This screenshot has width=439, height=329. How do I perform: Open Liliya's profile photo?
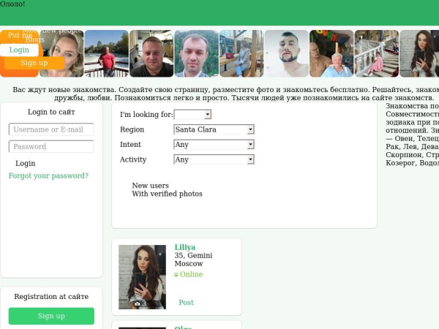(x=142, y=277)
